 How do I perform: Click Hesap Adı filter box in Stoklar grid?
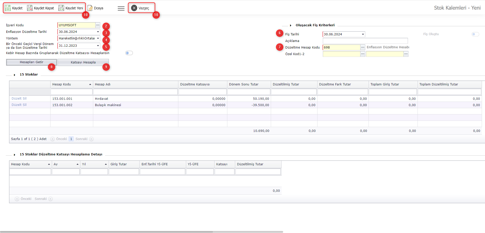(136, 92)
